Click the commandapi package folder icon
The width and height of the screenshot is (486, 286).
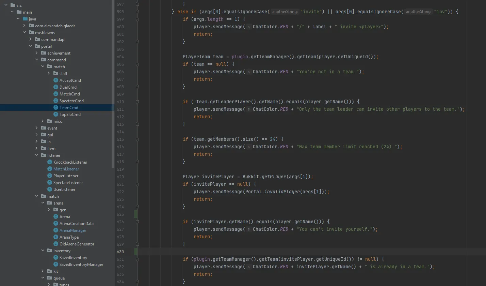click(38, 40)
